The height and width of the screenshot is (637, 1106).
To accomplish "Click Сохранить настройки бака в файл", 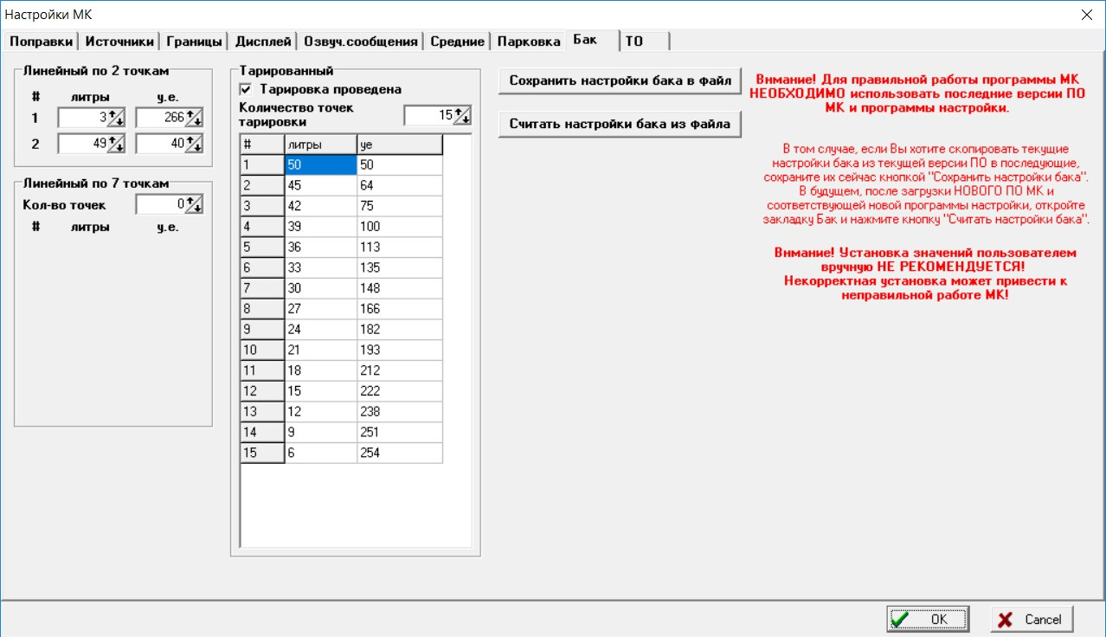I will pyautogui.click(x=620, y=80).
